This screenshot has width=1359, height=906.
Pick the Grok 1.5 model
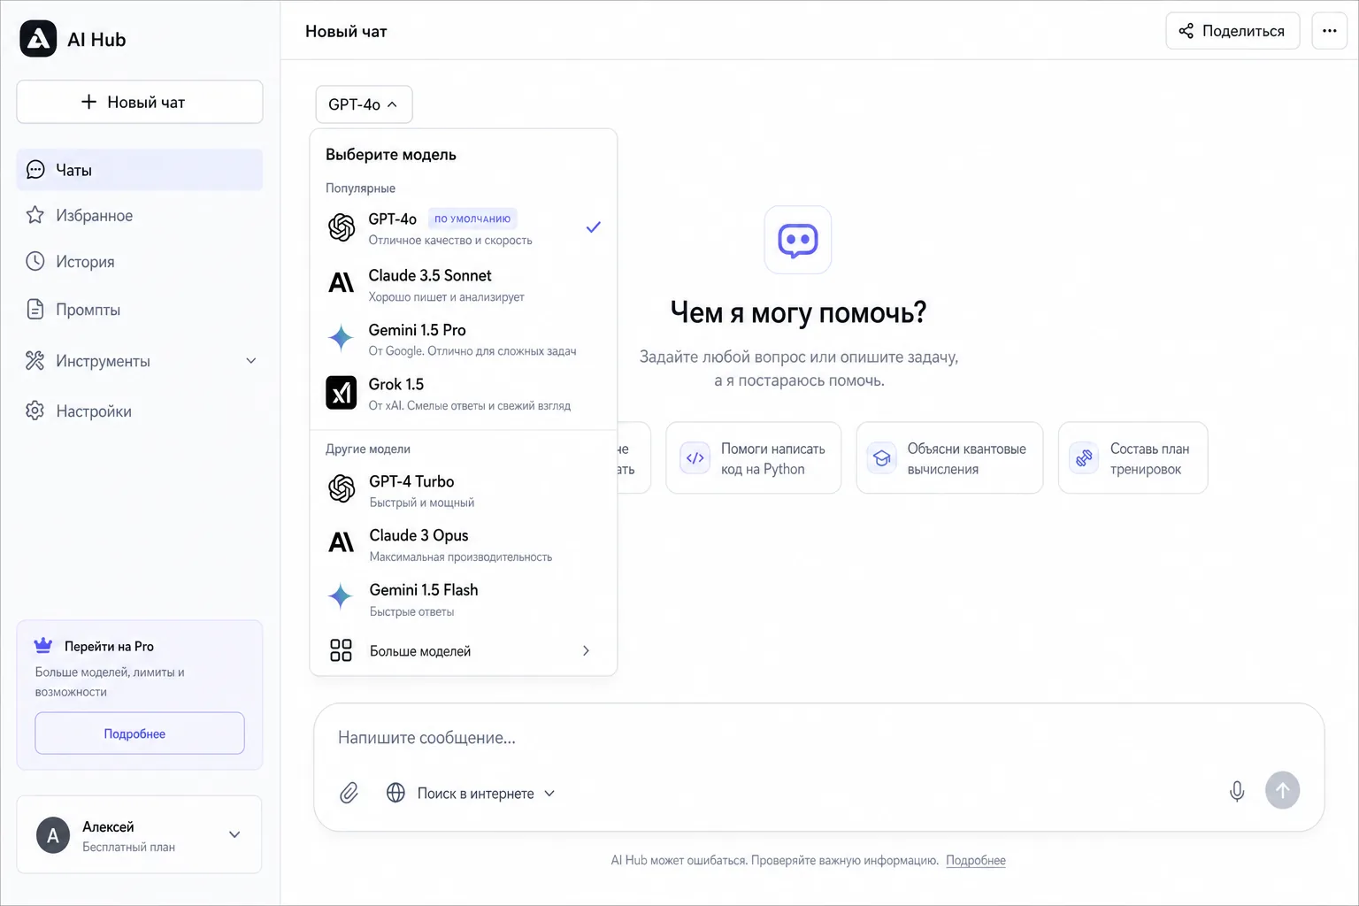(463, 394)
